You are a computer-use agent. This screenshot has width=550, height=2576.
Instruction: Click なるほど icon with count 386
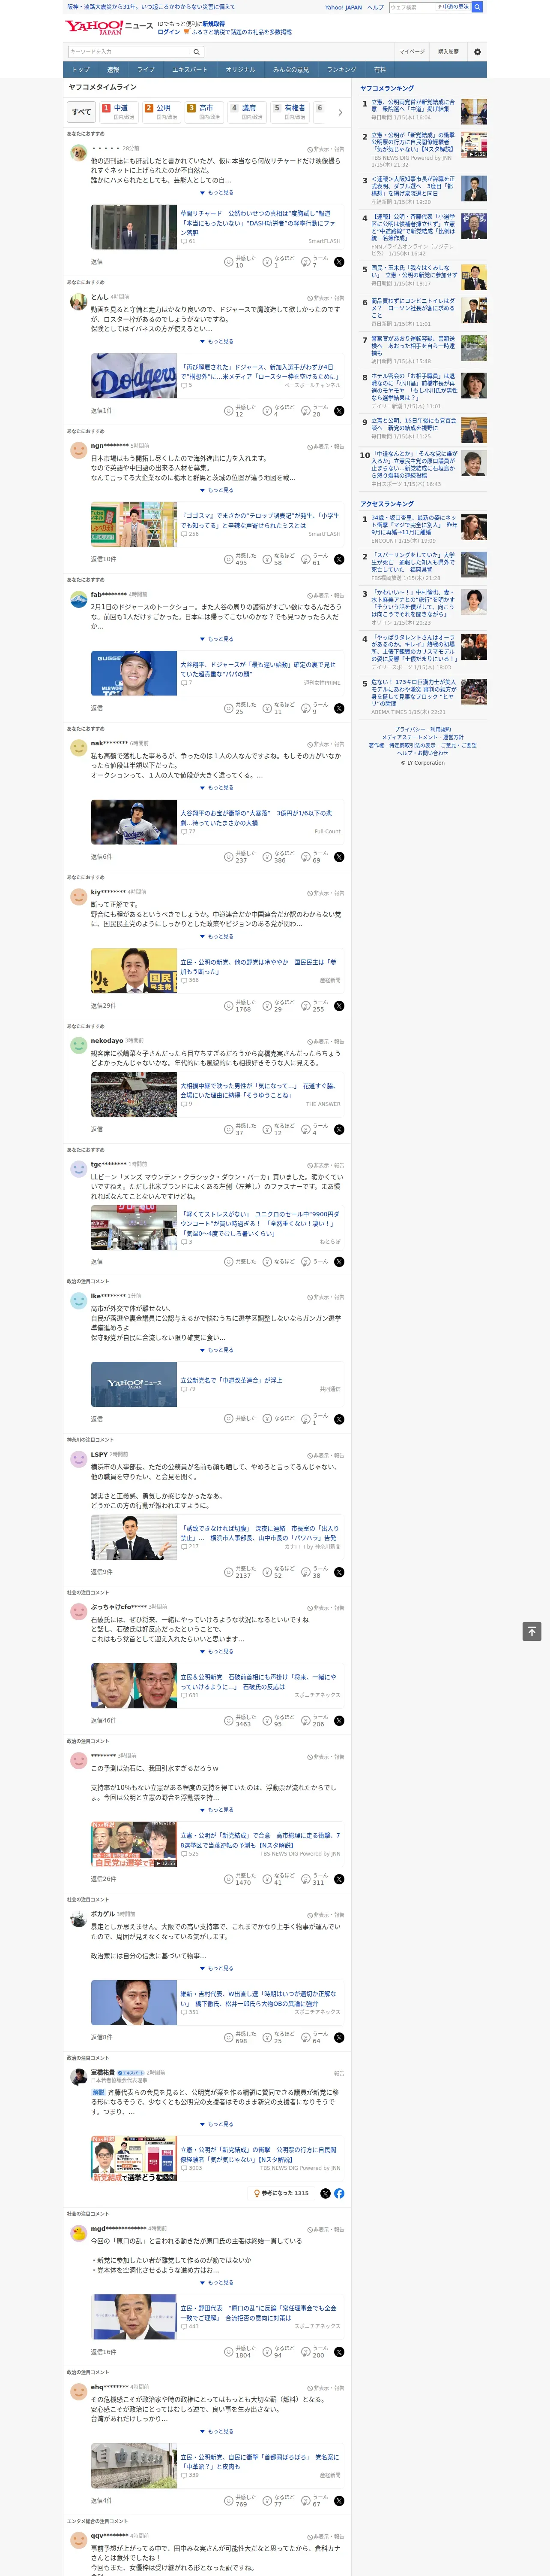(x=268, y=857)
